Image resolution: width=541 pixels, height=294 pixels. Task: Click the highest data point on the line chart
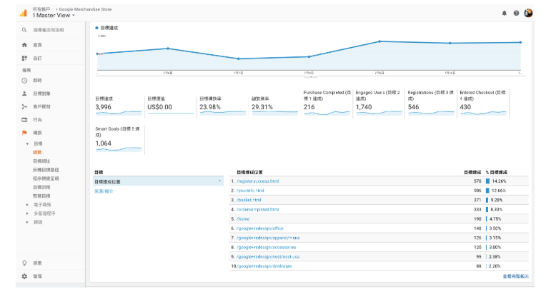(x=379, y=41)
